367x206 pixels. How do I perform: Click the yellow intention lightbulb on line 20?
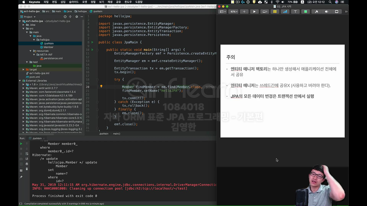coord(101,86)
